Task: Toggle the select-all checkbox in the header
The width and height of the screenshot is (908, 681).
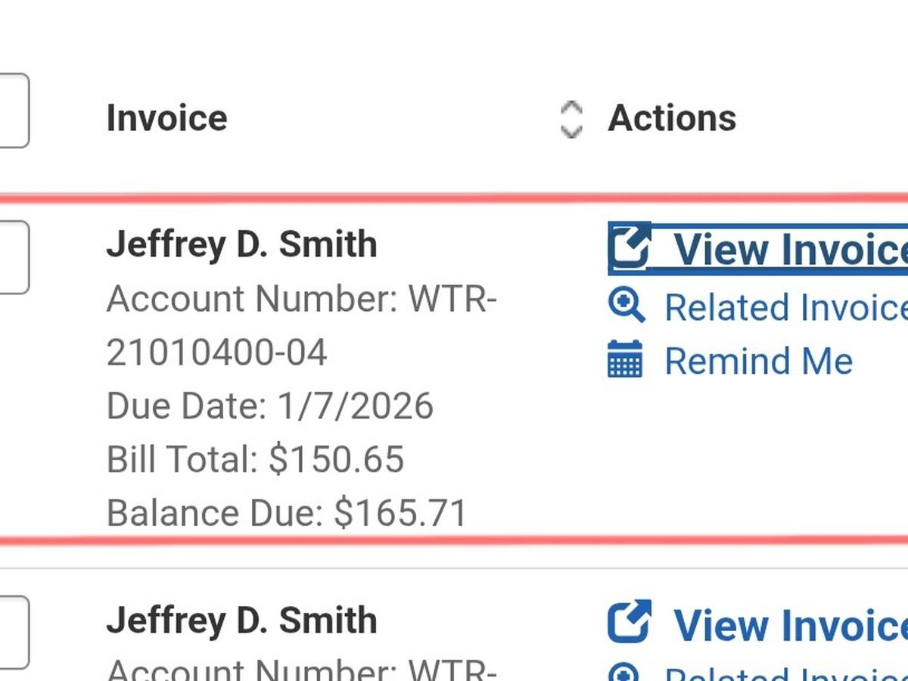Action: coord(11,110)
